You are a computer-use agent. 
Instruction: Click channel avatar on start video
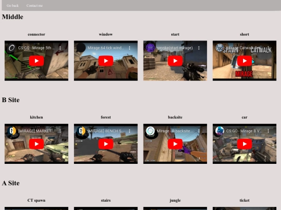pyautogui.click(x=150, y=48)
